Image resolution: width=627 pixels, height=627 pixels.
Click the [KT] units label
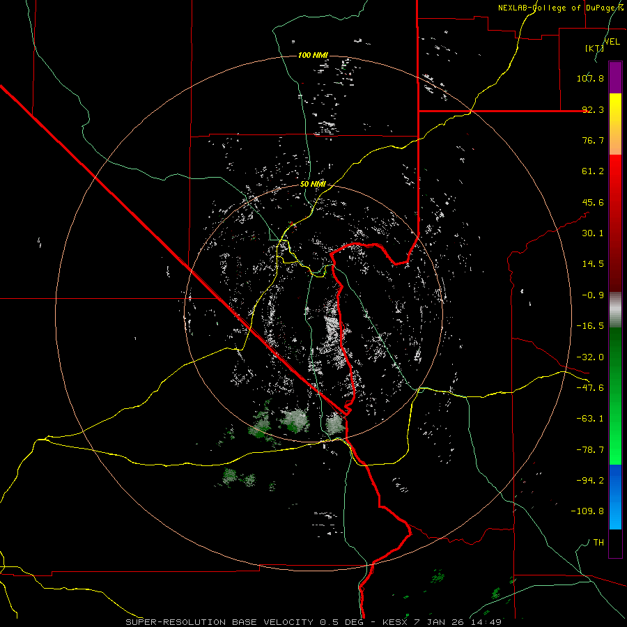594,48
